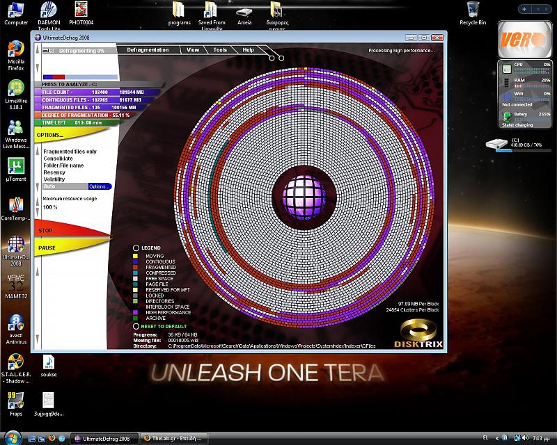
Task: Click the purple globe at disk center
Action: (x=304, y=197)
